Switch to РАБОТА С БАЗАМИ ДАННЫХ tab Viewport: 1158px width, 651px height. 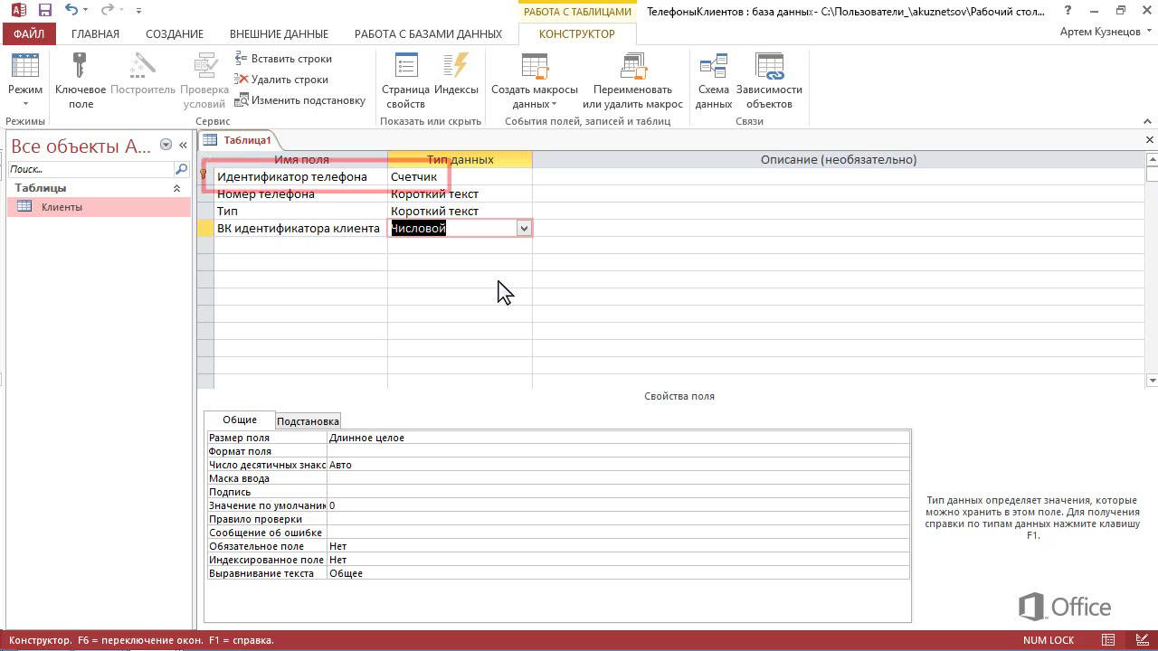coord(428,33)
